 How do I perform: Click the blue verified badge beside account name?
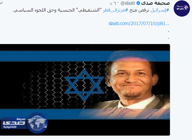coord(138,3)
